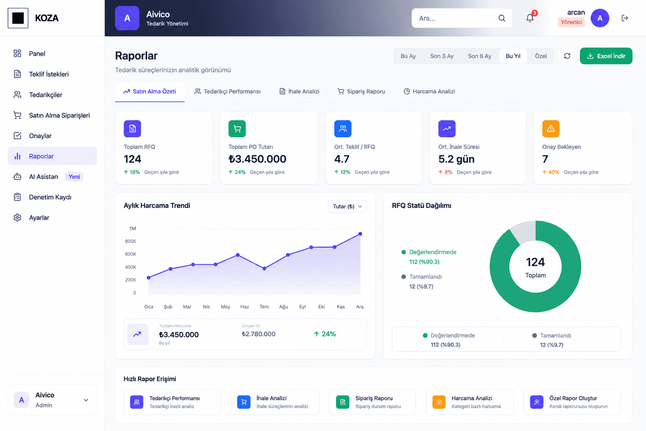Open the Harcama Analizi quick report card
Viewport: 646px width, 431px height.
pos(470,402)
